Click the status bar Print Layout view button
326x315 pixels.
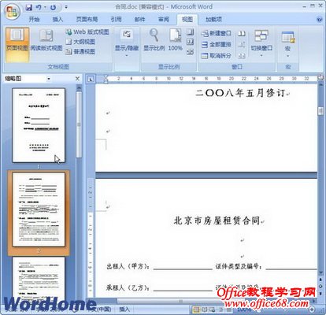[x=196, y=309]
